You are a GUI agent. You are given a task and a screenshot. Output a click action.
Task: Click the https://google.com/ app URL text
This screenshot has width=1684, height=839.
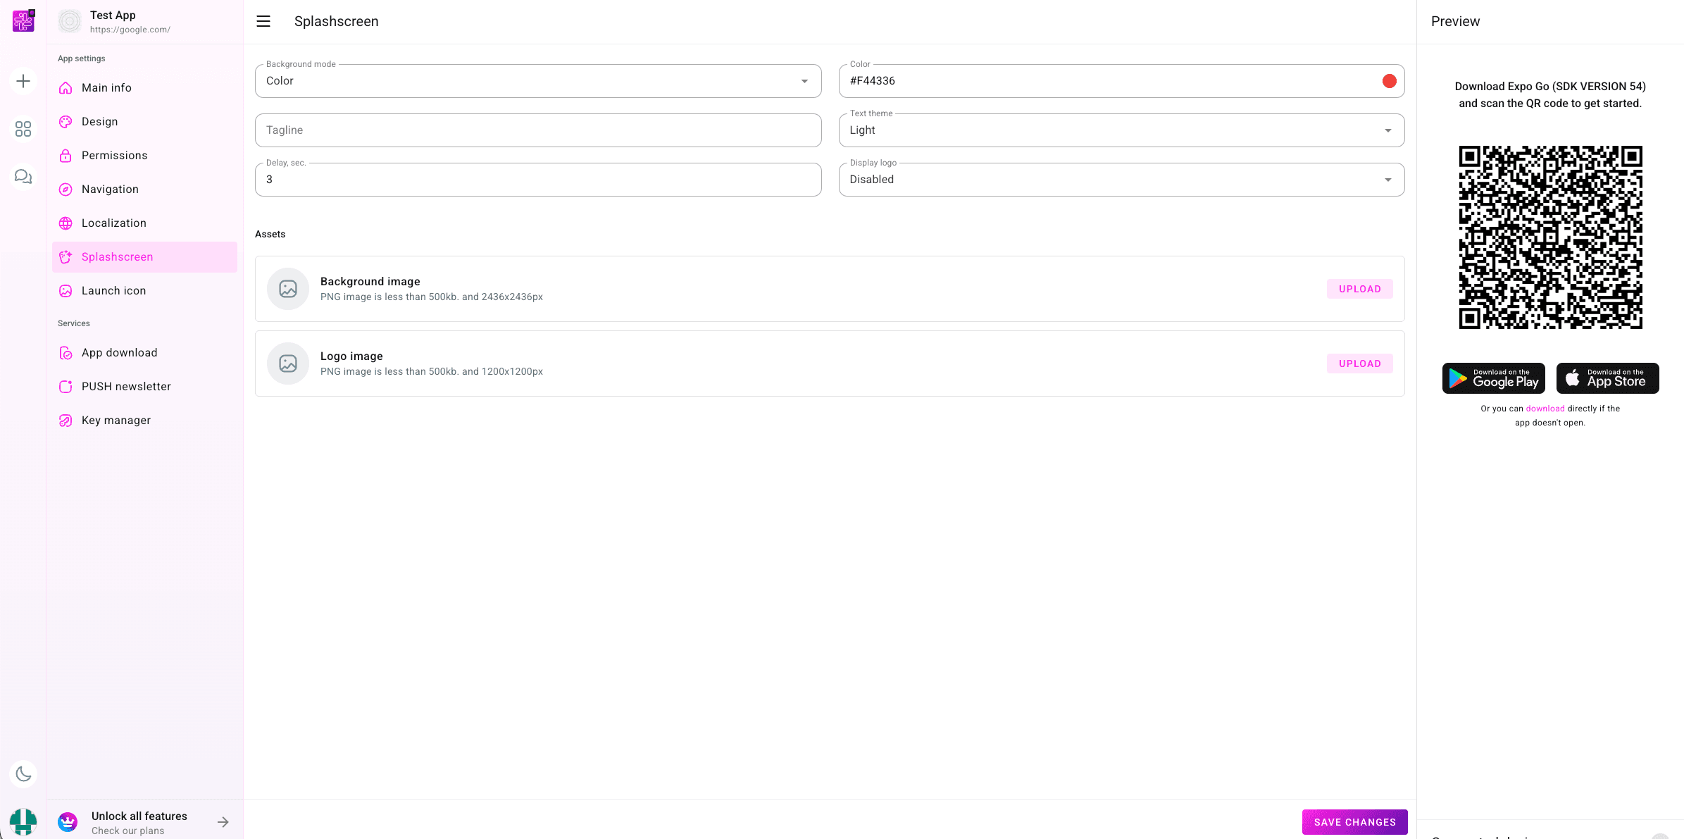[x=130, y=30]
